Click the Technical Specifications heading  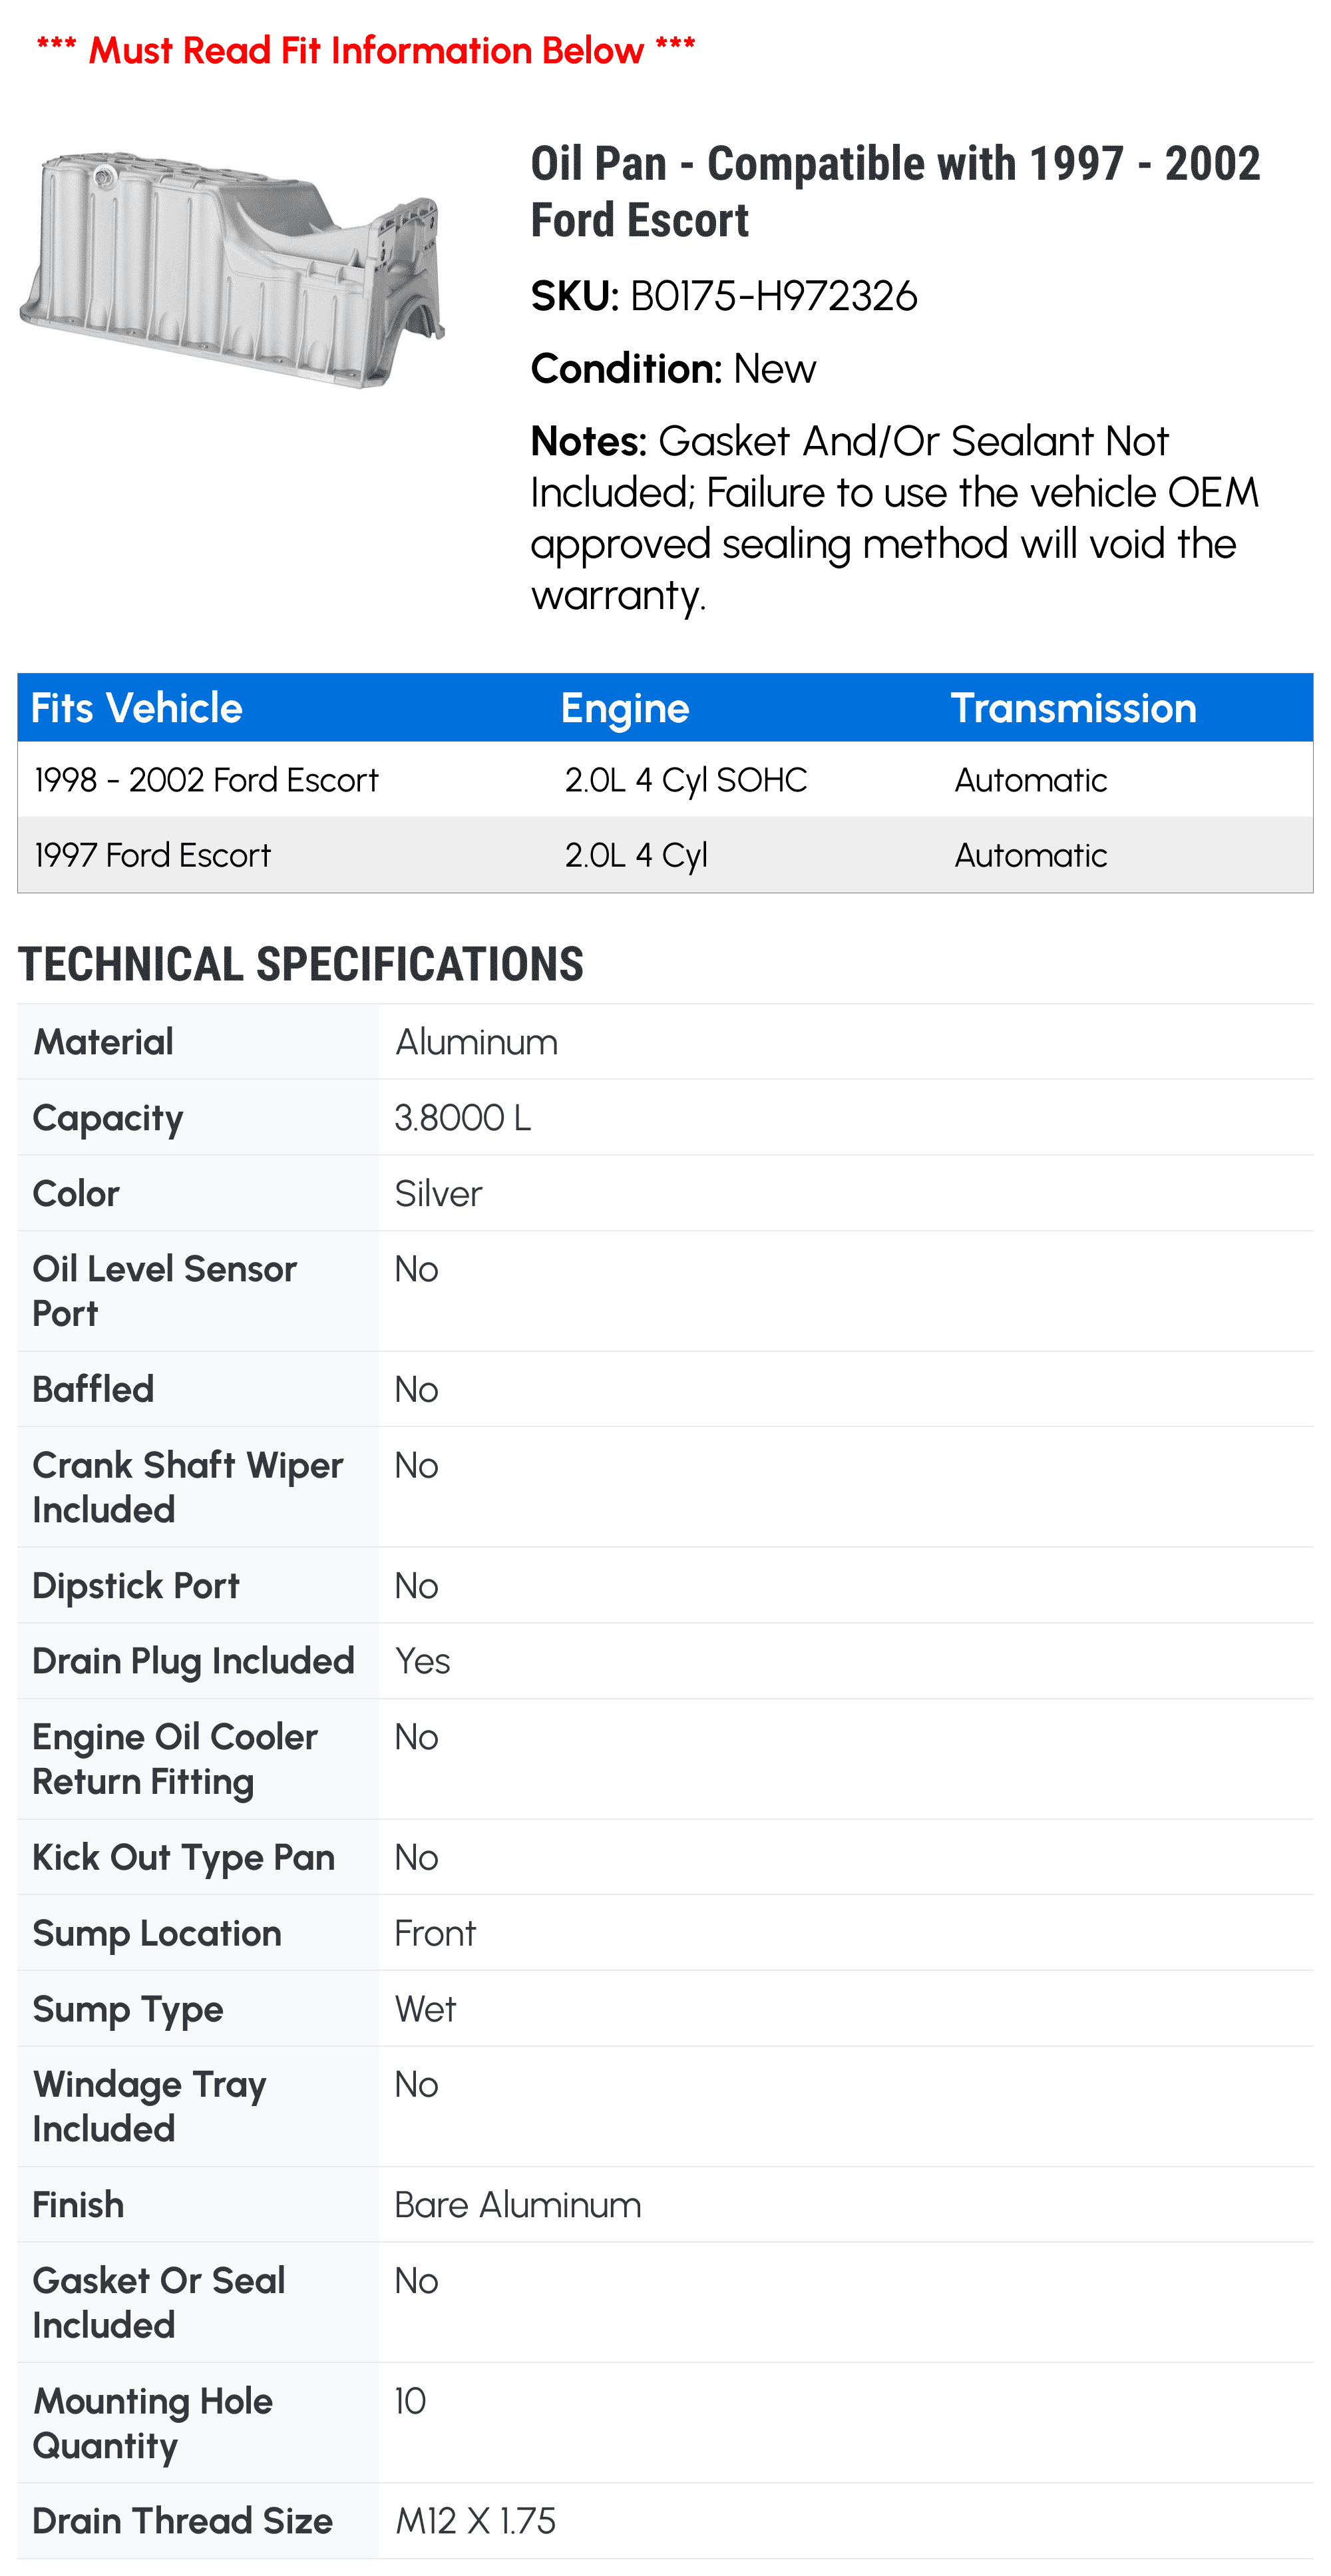[301, 965]
